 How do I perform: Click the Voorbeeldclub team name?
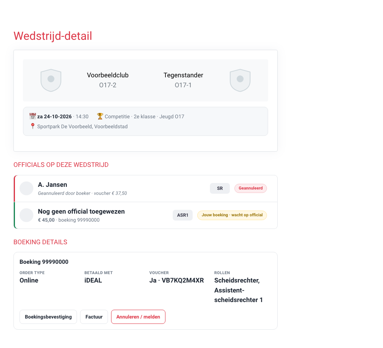108,75
